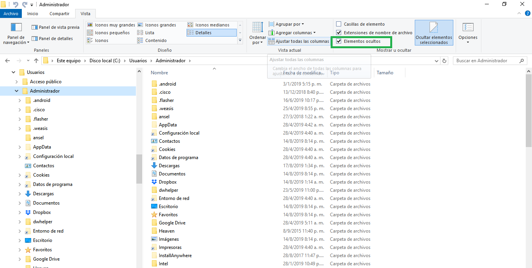Click the recent locations dropdown arrow
This screenshot has height=268, width=532.
point(28,61)
